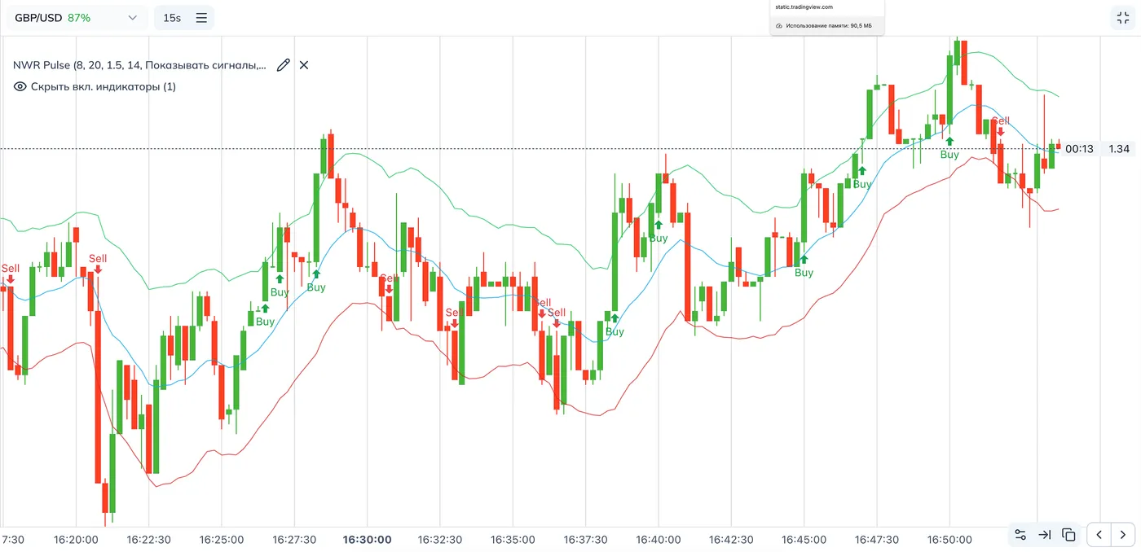1141x552 pixels.
Task: Click the 1.34 current price label
Action: 1119,149
